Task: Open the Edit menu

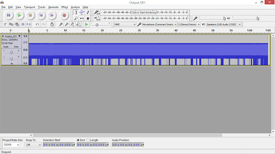Action: pos(10,7)
